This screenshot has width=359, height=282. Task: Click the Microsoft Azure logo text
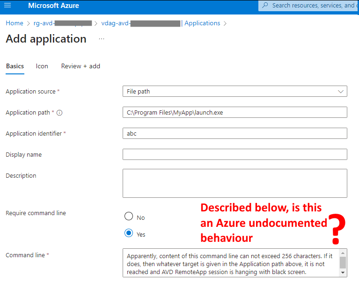pos(53,6)
